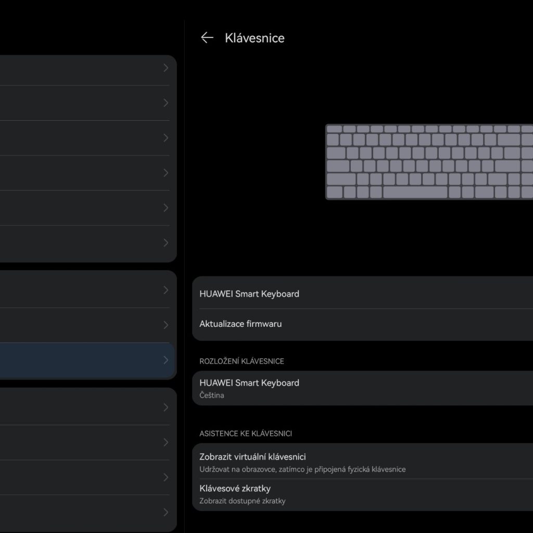Click the chevron of the lowest visible sidebar row
The width and height of the screenshot is (533, 533).
pyautogui.click(x=166, y=512)
